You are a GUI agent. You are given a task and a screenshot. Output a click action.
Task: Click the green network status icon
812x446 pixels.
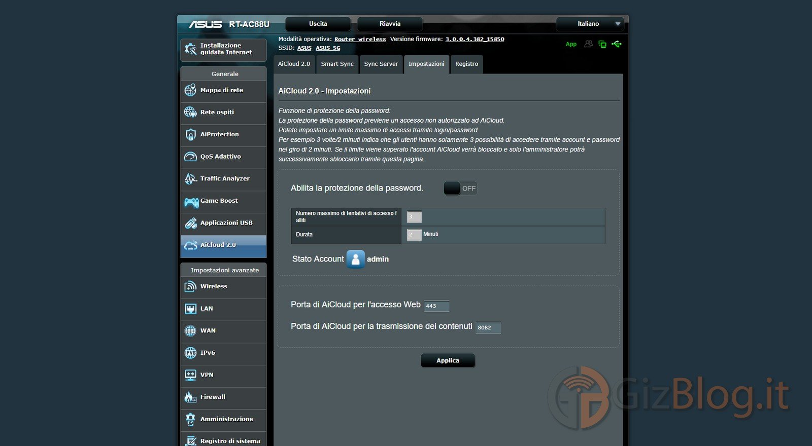pyautogui.click(x=602, y=44)
